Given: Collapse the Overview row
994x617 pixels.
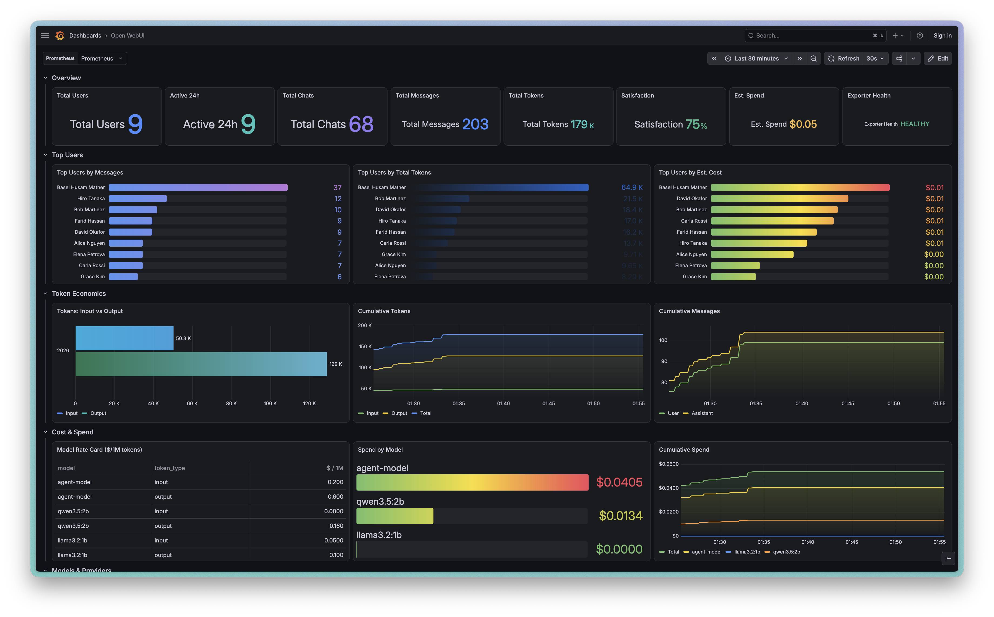Looking at the screenshot, I should (45, 78).
